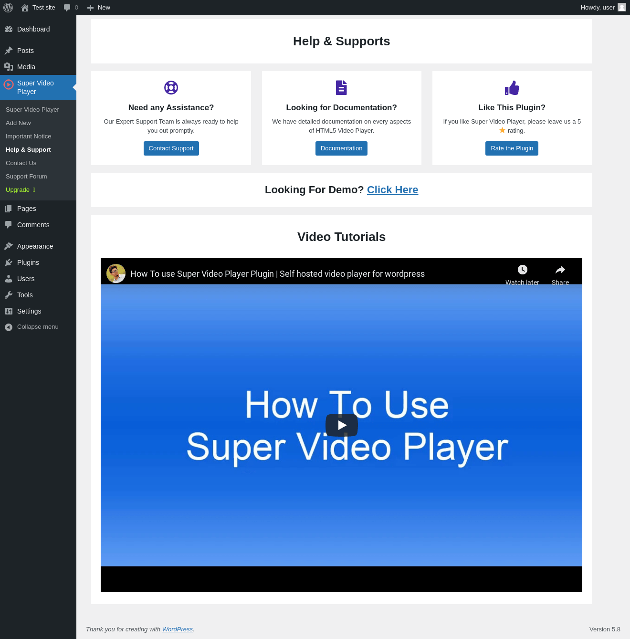Select Add New in the submenu

[x=18, y=123]
